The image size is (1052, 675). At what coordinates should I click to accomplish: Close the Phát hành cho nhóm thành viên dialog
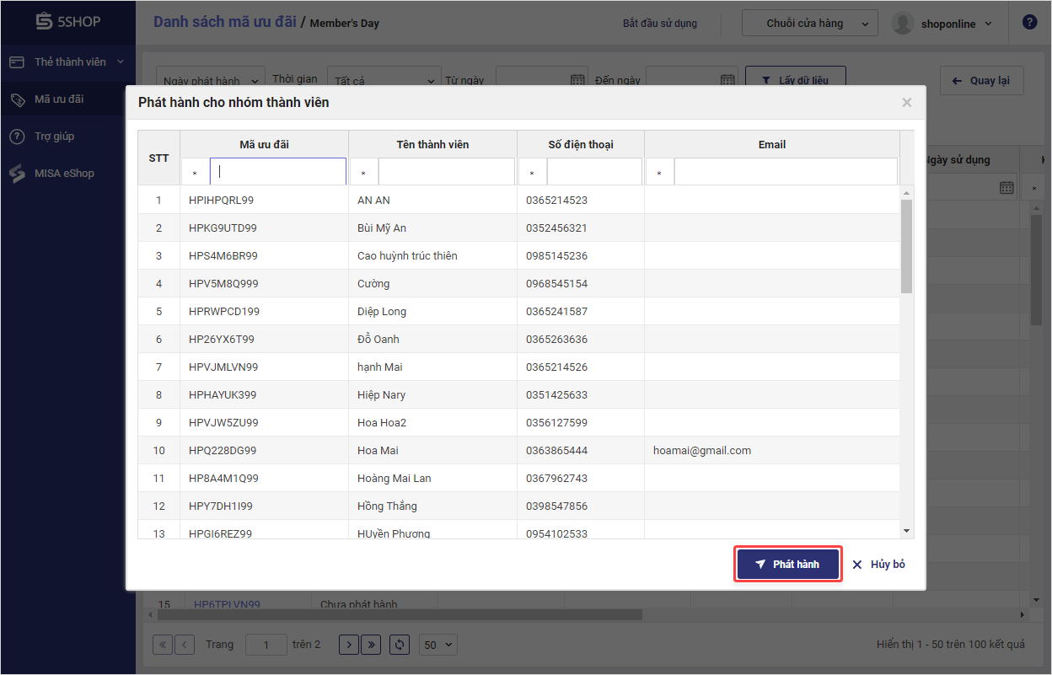[907, 103]
